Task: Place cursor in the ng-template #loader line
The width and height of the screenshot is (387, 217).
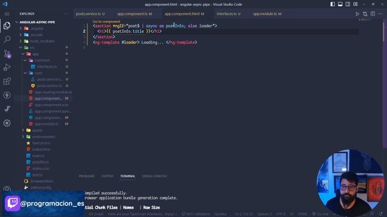Action: coord(145,42)
